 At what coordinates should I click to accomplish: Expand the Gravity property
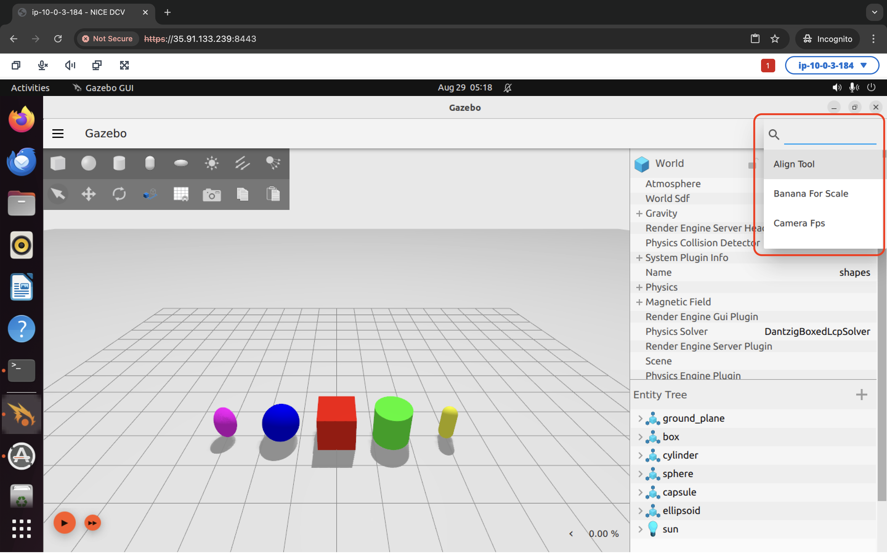(639, 214)
